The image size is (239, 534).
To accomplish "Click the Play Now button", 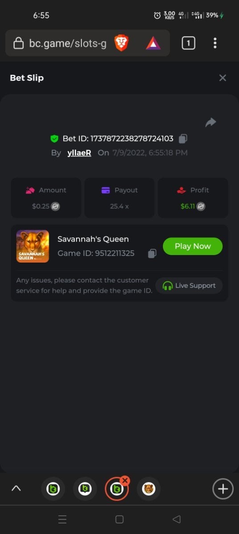I will coord(193,246).
